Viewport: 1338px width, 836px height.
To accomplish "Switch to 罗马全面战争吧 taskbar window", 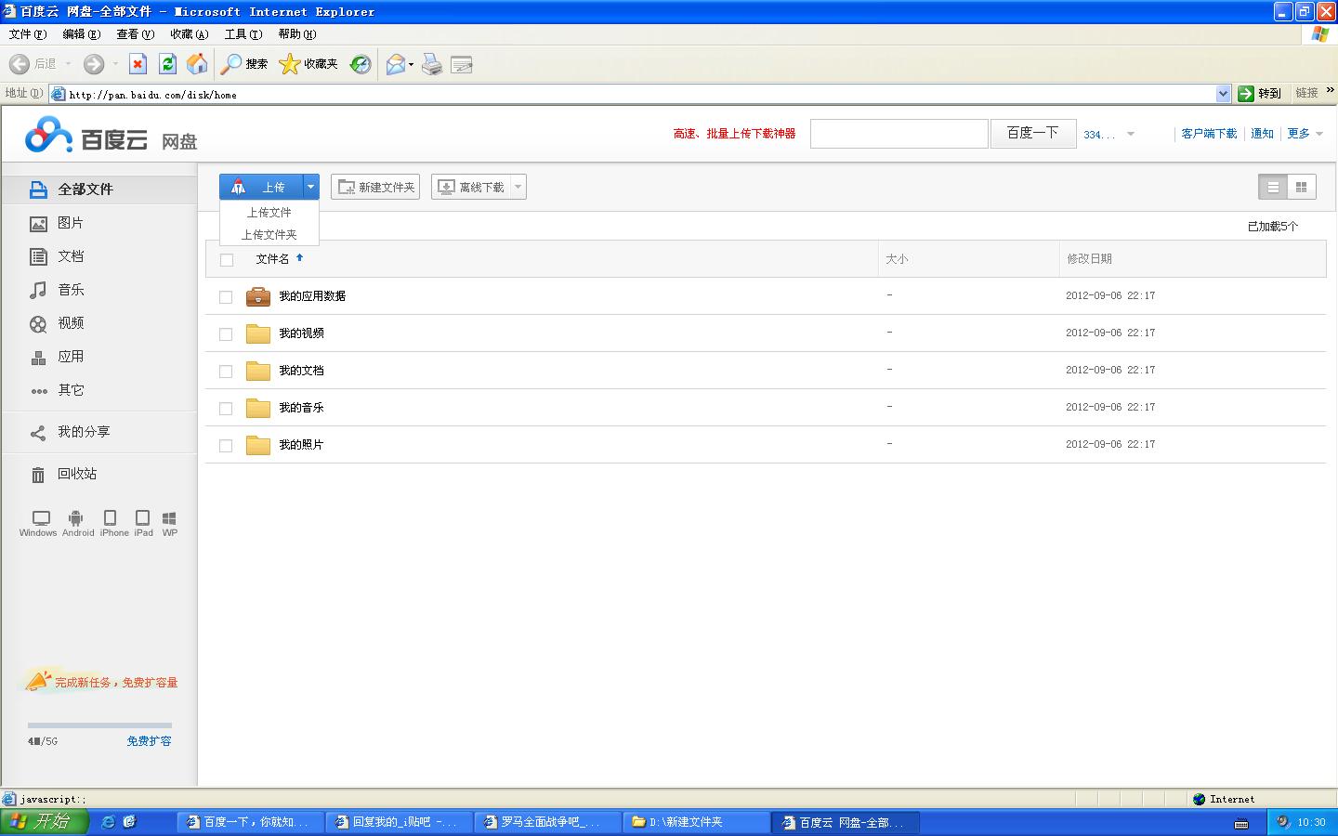I will (x=547, y=822).
